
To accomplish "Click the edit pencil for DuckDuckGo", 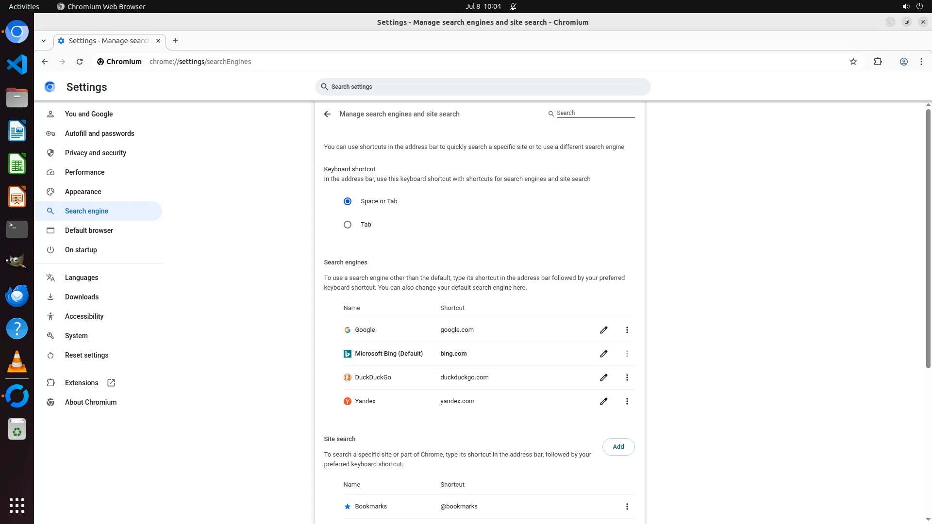I will pyautogui.click(x=603, y=377).
